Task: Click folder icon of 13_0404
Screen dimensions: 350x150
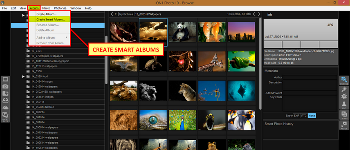Action: coord(28,51)
